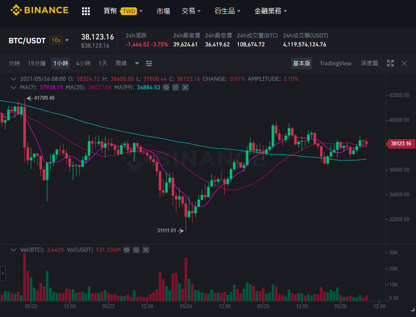Toggle MA lines visibility eye icon

click(166, 87)
